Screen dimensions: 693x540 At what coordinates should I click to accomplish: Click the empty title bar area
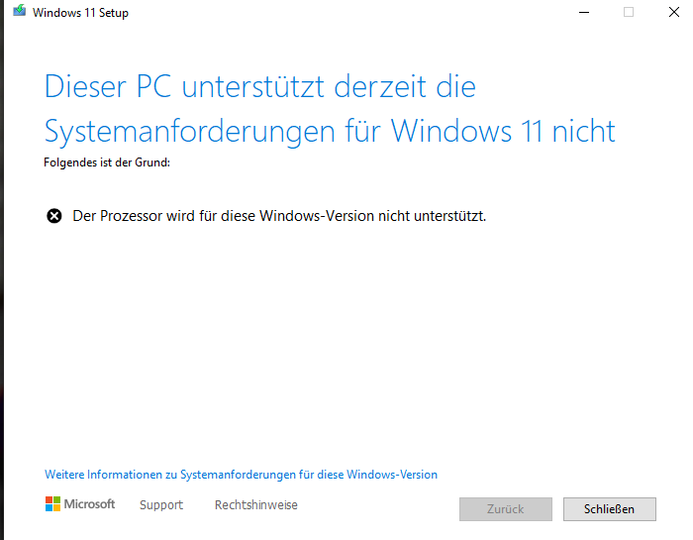pos(346,13)
